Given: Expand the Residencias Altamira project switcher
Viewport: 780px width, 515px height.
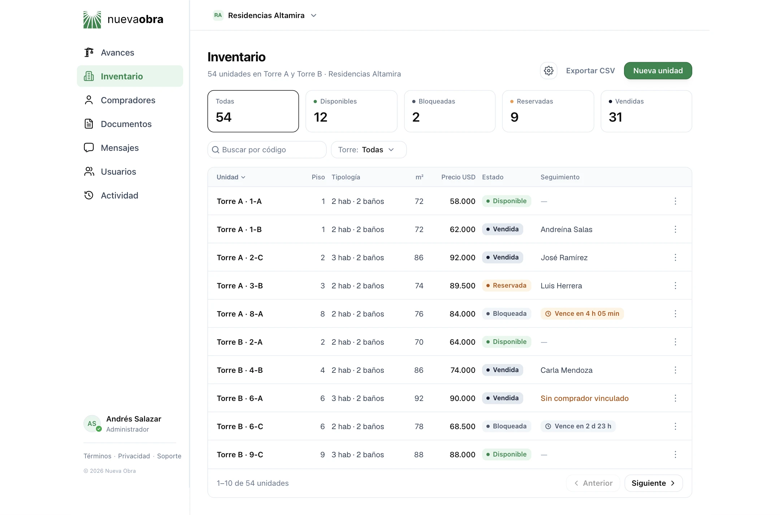Looking at the screenshot, I should [x=265, y=16].
